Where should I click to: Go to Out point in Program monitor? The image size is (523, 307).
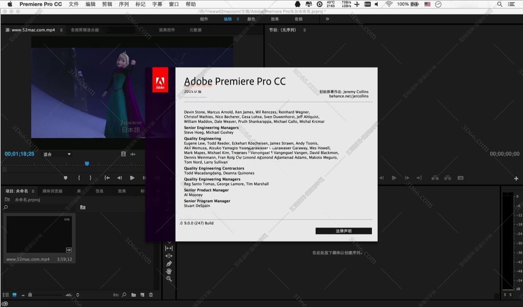pos(419,178)
